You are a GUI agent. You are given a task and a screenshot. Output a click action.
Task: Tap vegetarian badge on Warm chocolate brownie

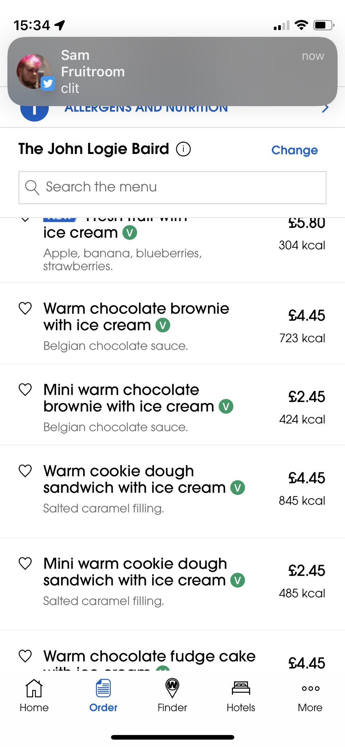coord(163,325)
